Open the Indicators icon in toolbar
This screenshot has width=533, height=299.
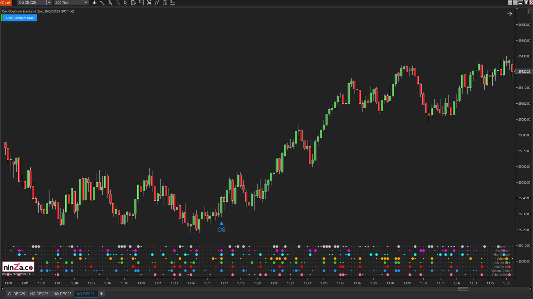tap(157, 3)
